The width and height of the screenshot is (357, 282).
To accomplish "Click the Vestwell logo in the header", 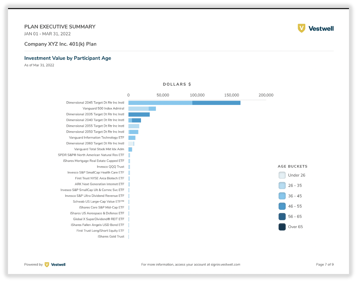I will click(315, 28).
